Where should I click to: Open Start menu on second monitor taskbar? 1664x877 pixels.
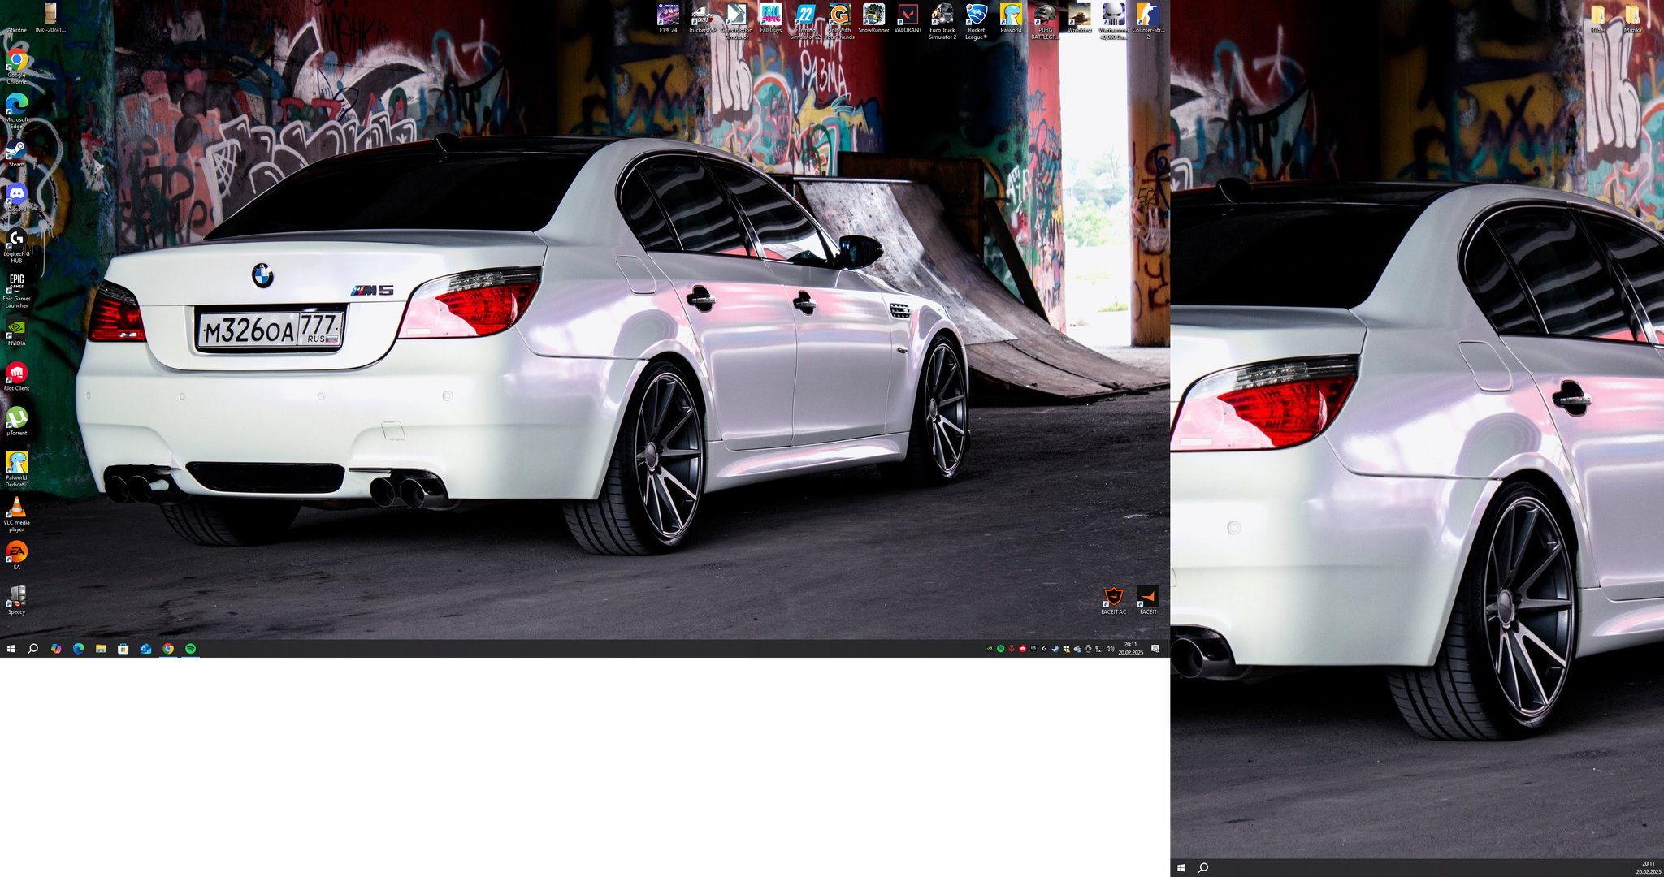click(1181, 868)
